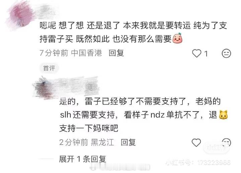241x173 pixels.
Task: Tap the 首评 badge
Action: [x=49, y=68]
